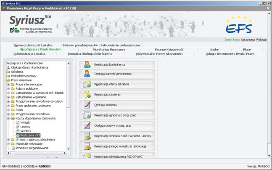Click the Ustawienia link
This screenshot has width=272, height=170.
coord(248,40)
